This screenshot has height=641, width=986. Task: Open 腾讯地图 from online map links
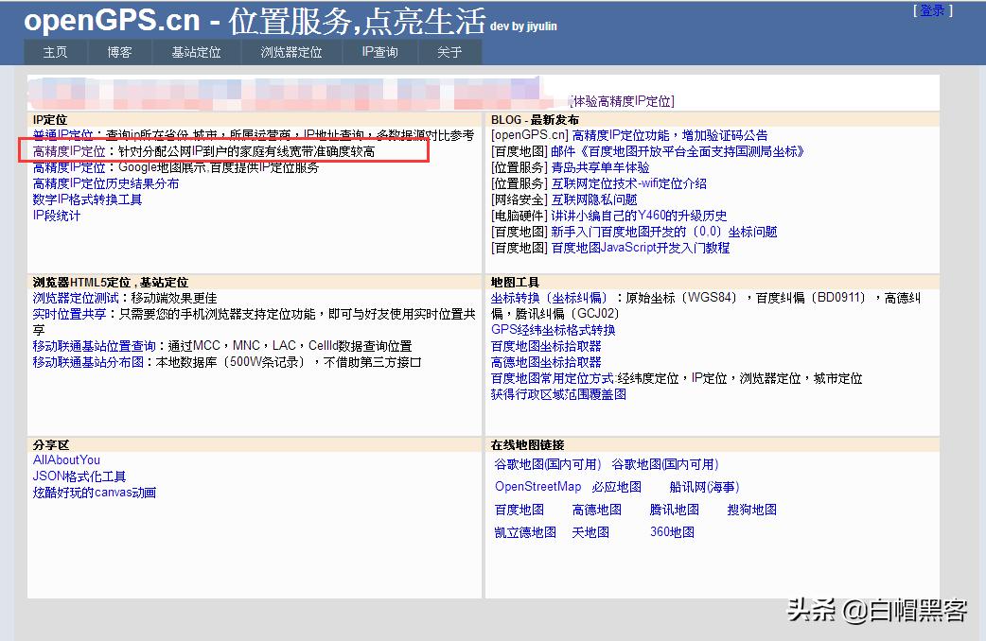pyautogui.click(x=676, y=509)
